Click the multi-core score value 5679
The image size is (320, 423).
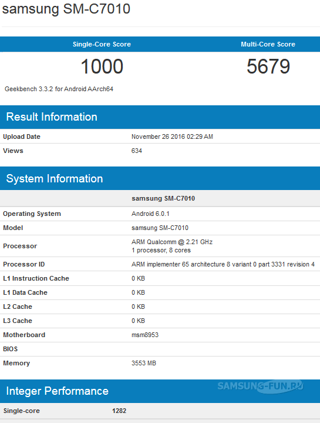click(268, 66)
